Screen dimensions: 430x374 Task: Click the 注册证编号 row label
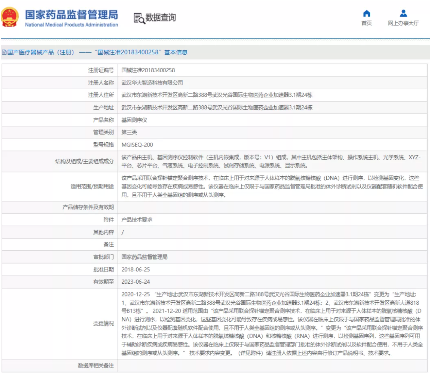coord(101,70)
